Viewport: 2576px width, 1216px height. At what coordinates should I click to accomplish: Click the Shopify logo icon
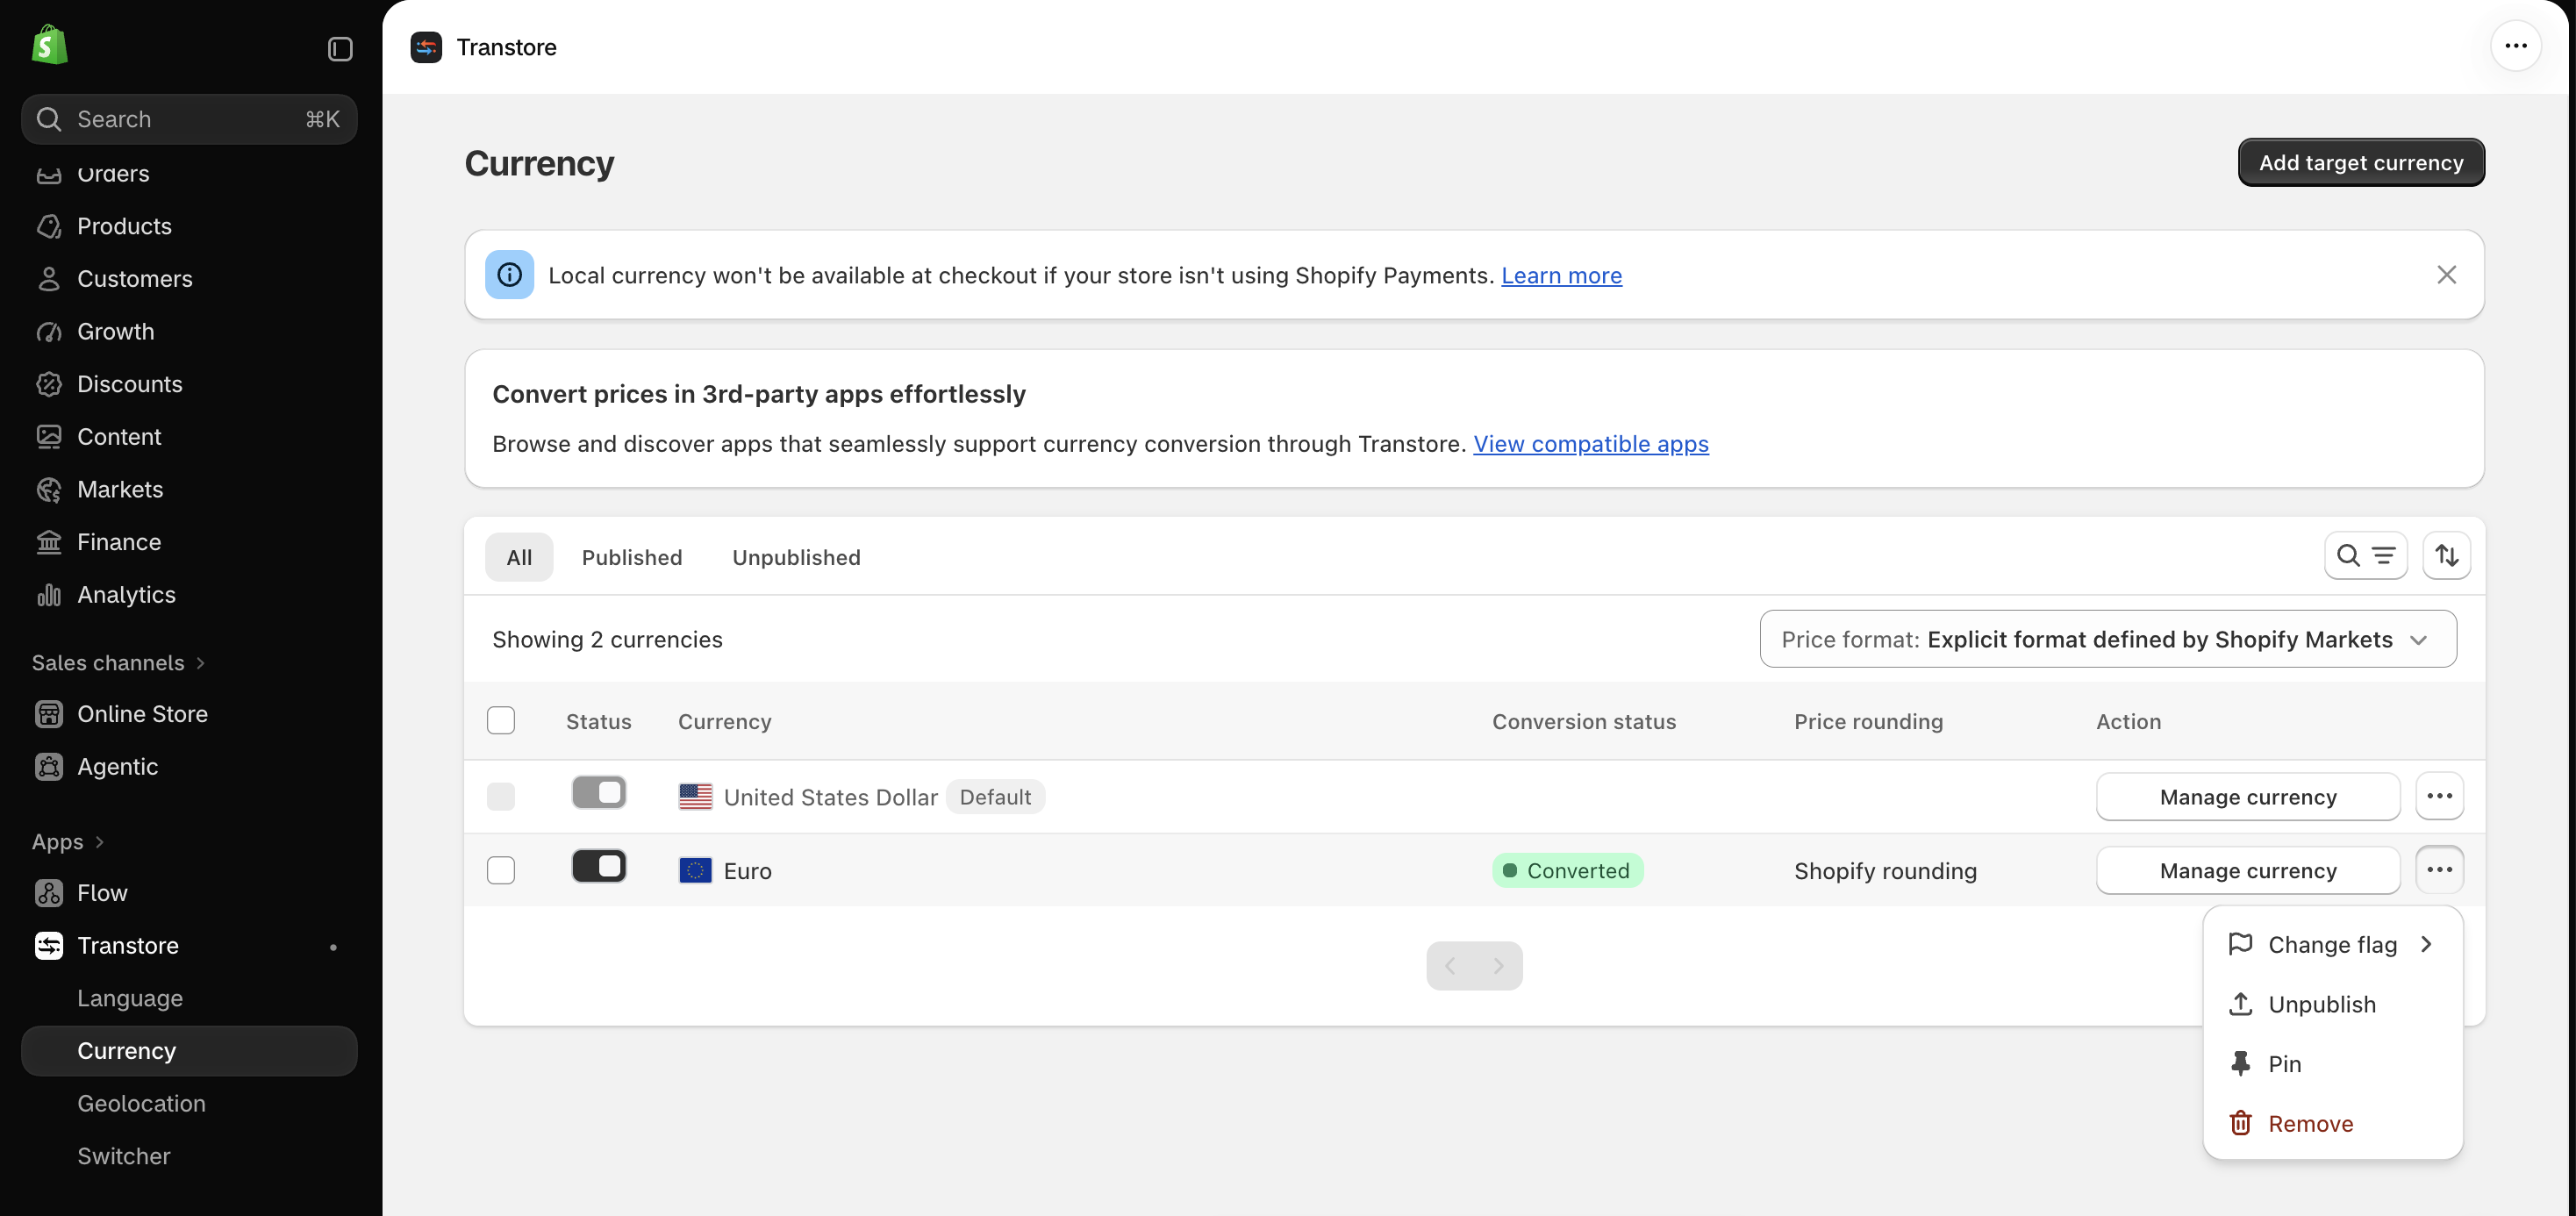coord(49,45)
